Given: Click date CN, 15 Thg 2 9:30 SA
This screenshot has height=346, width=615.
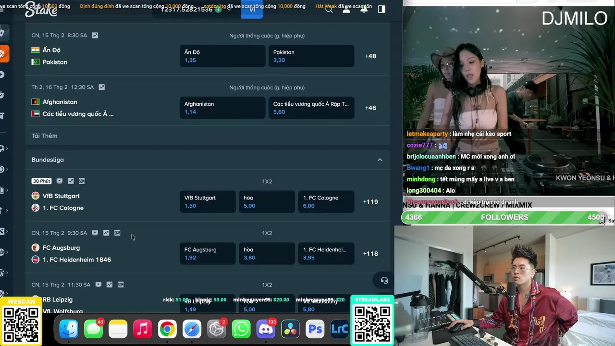Looking at the screenshot, I should [59, 233].
